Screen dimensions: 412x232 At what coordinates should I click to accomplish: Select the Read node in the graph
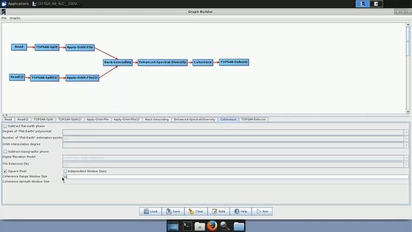pyautogui.click(x=19, y=47)
